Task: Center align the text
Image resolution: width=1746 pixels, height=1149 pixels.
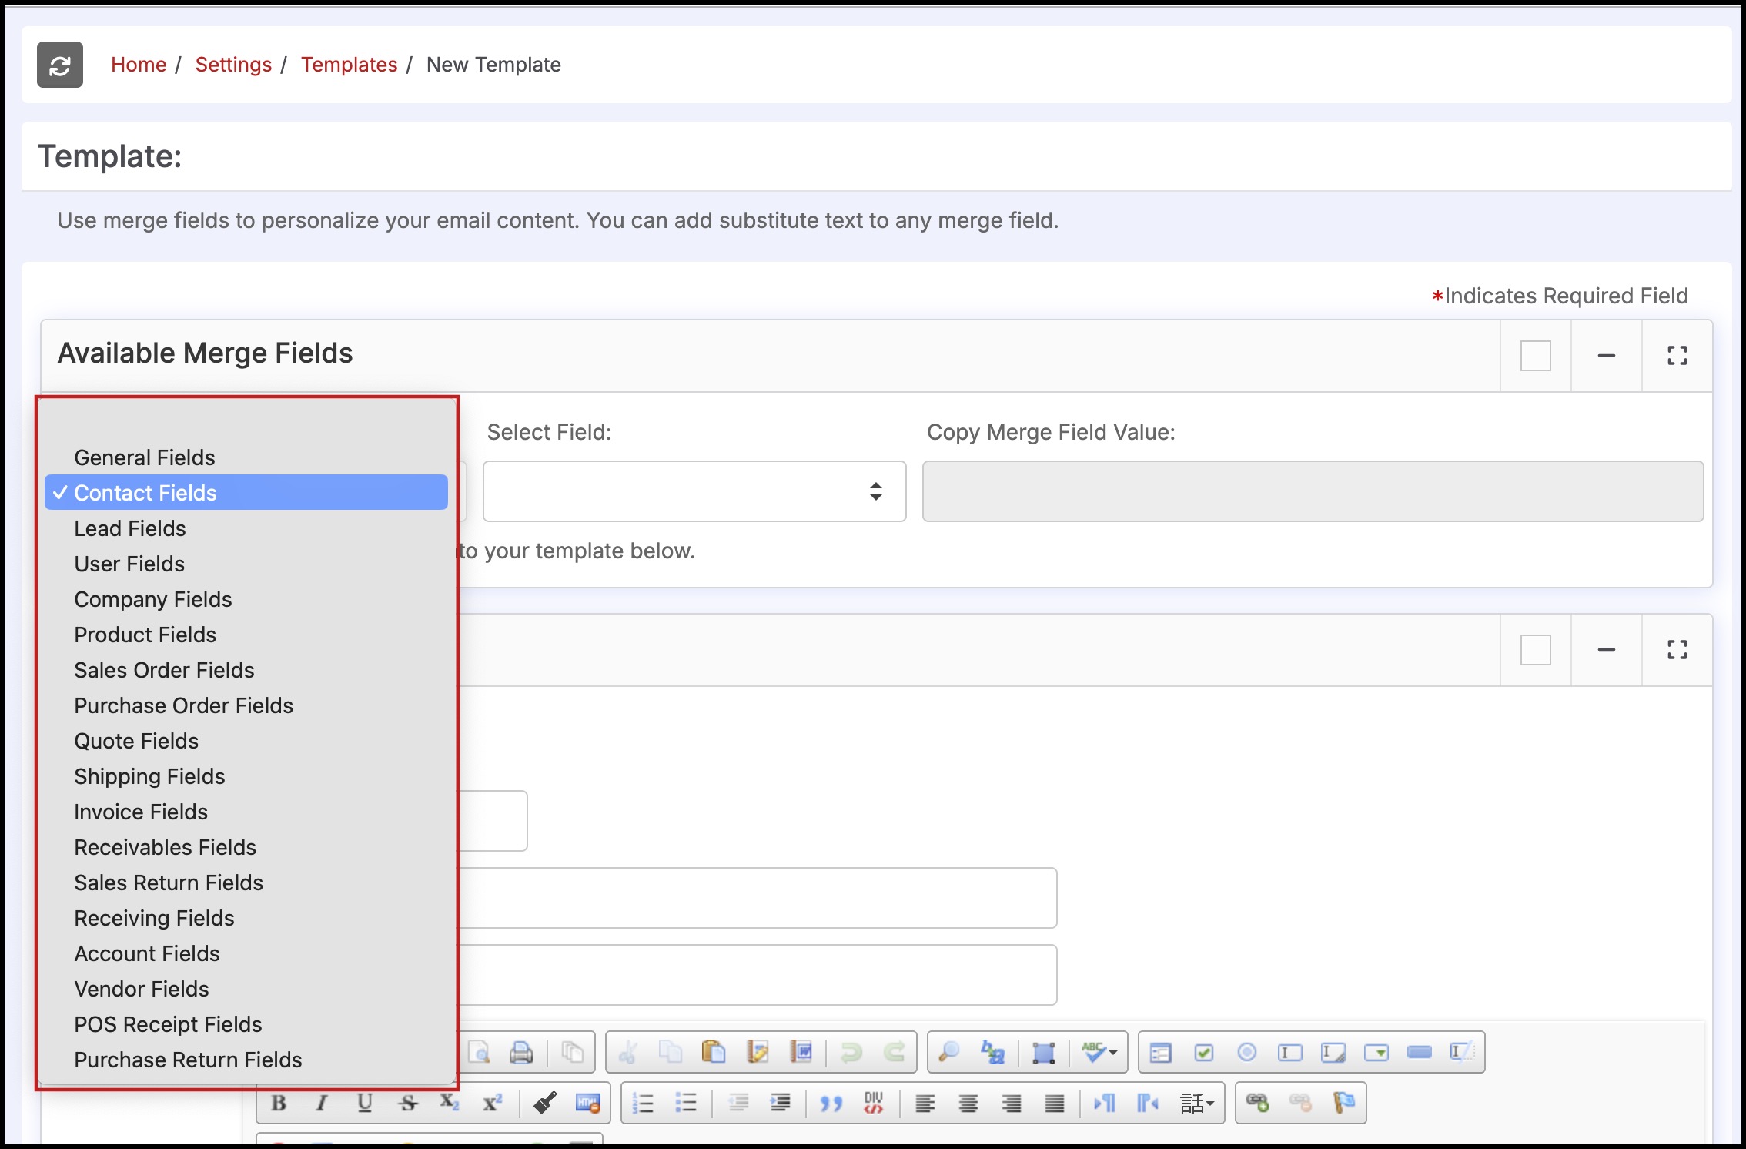Action: click(968, 1103)
